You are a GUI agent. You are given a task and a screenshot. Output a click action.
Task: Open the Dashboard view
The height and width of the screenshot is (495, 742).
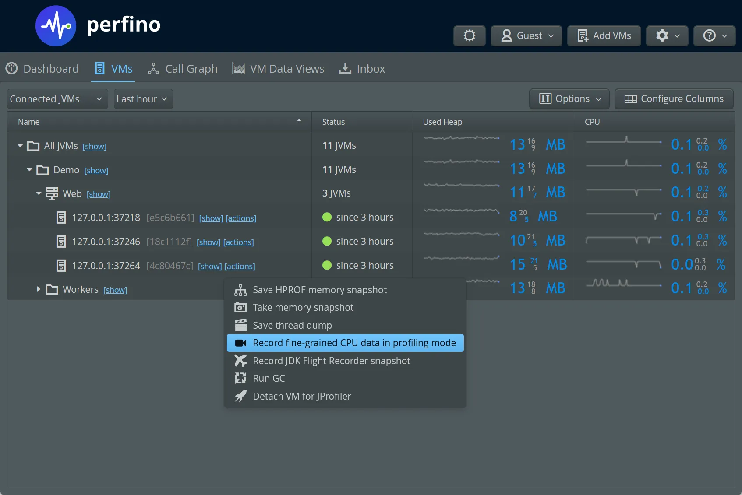(42, 69)
